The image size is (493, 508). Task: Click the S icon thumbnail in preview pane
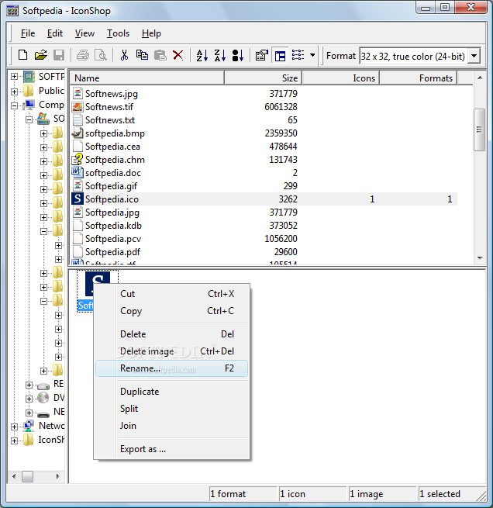pos(97,284)
